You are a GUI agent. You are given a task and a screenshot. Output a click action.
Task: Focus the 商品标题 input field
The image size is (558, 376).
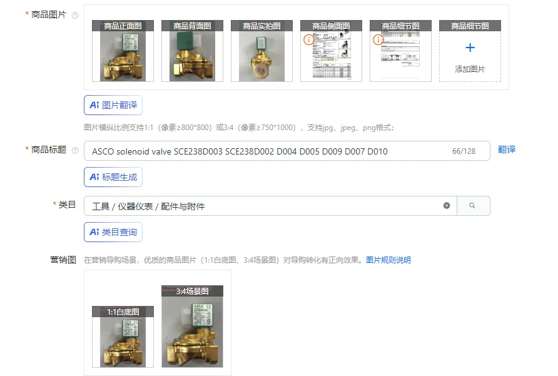click(287, 151)
